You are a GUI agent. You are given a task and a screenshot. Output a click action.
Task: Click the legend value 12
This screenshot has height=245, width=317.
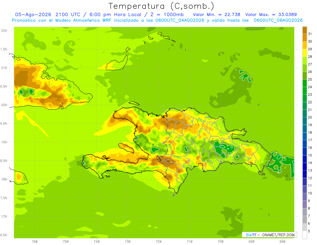(310, 178)
